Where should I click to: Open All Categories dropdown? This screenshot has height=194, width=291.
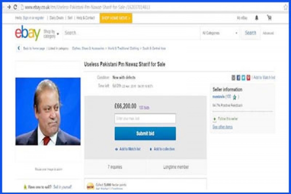tap(220, 33)
